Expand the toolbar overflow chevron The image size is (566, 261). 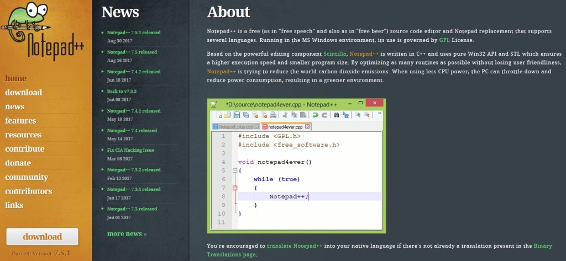coord(380,113)
